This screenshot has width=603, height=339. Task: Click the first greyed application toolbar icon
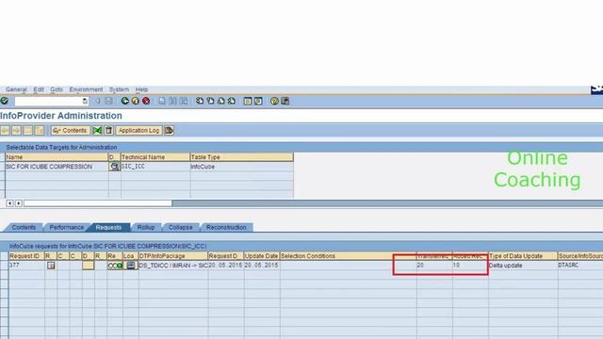coord(5,130)
